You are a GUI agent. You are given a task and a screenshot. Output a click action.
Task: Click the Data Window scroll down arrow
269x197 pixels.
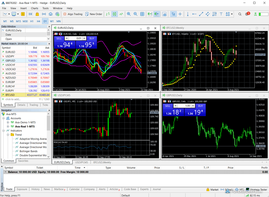tap(48, 39)
